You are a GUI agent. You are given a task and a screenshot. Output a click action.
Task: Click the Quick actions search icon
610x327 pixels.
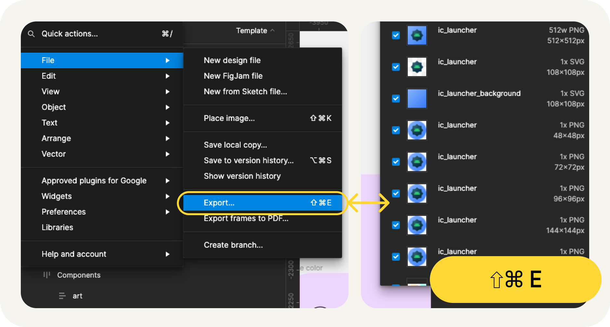pyautogui.click(x=31, y=34)
